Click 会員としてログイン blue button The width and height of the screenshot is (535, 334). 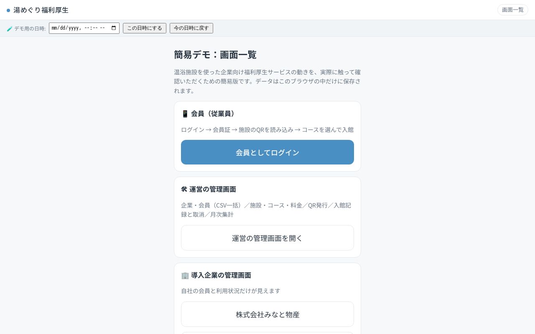[x=267, y=152]
